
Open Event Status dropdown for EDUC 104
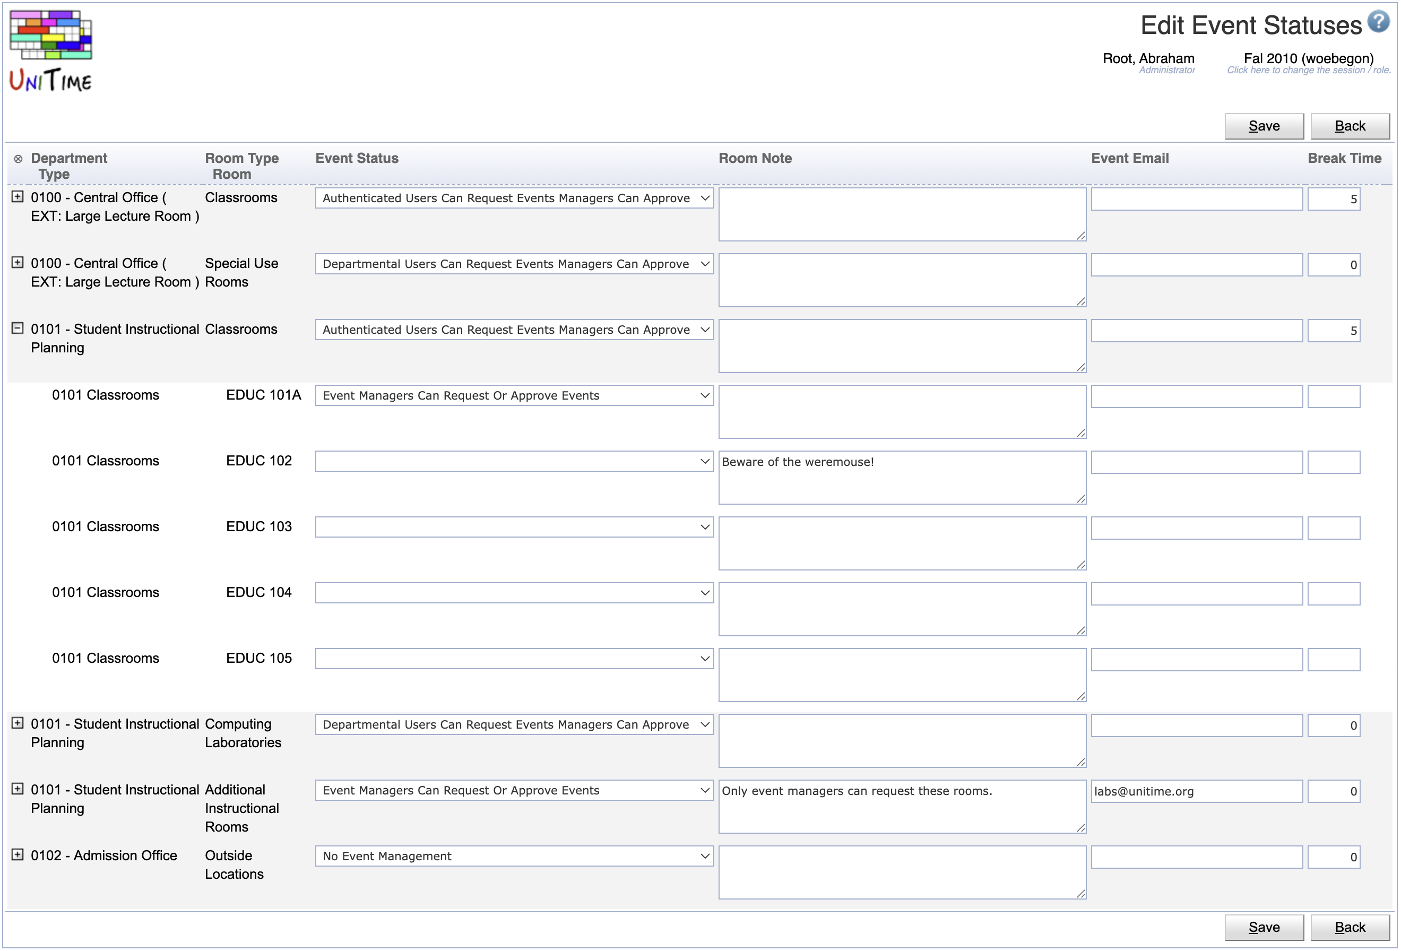(514, 592)
